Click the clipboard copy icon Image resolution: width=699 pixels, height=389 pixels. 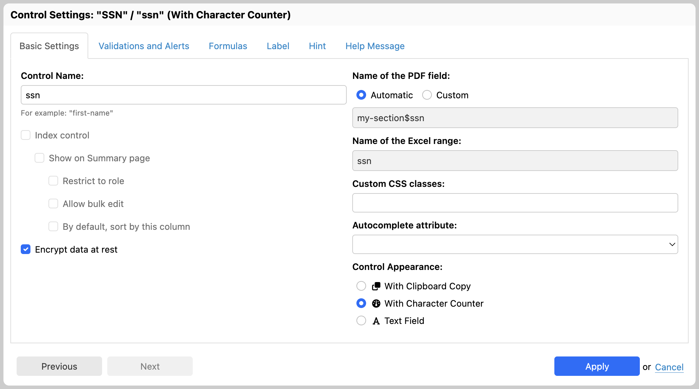point(376,286)
